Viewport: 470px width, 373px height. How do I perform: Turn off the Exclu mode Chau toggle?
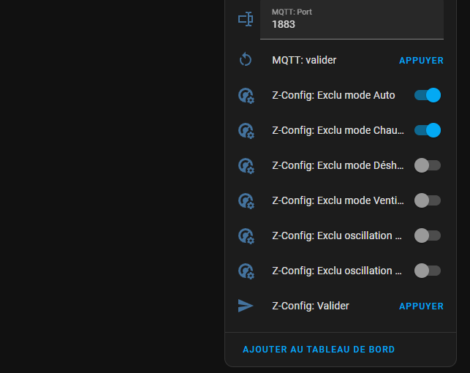[x=428, y=130]
